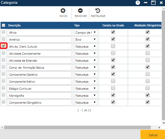
Task: Click the Restaurar restore icon
Action: [x=98, y=11]
